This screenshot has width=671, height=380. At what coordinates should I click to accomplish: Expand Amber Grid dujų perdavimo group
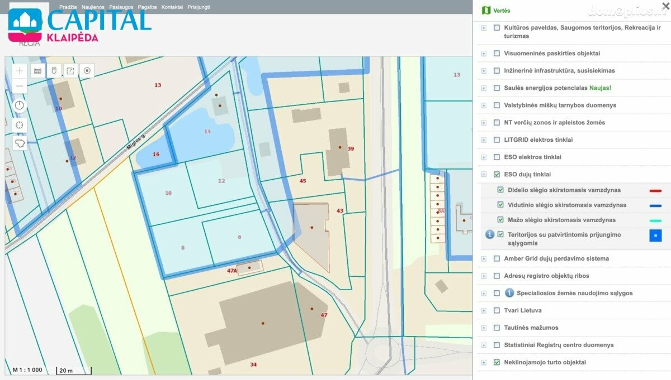point(484,259)
